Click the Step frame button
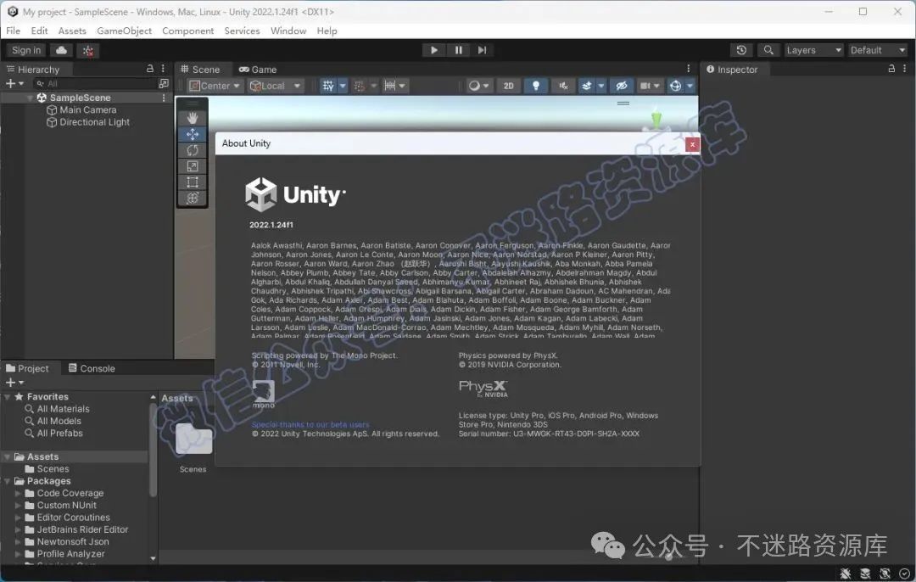The width and height of the screenshot is (916, 582). [482, 50]
